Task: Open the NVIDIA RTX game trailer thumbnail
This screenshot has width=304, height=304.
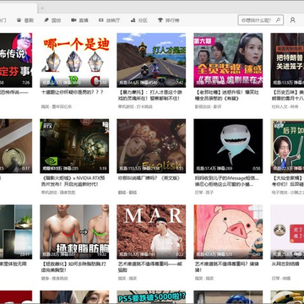Action: coord(74,146)
